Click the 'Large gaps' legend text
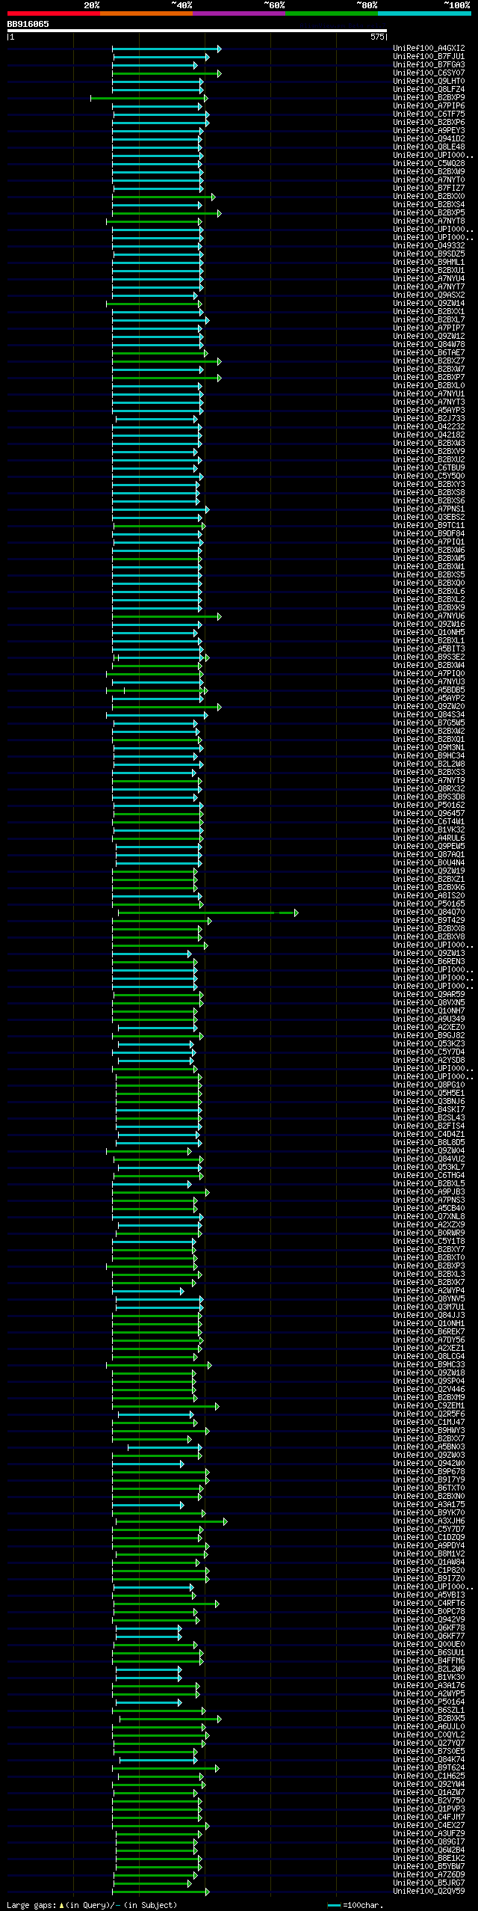Screen dimensions: 478x1911 click(31, 1905)
